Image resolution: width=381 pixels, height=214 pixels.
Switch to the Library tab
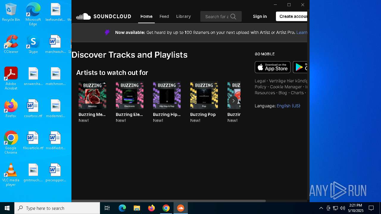click(183, 16)
